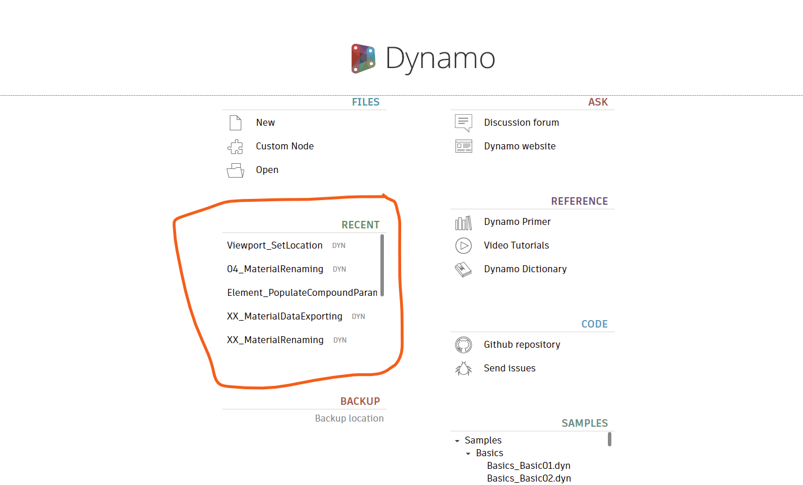Click the Open folder icon
Screen dimensions: 803x485
(235, 170)
